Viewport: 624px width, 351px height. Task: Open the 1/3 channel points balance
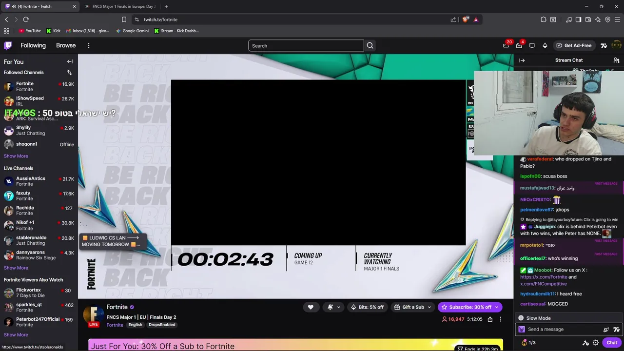coord(528,343)
